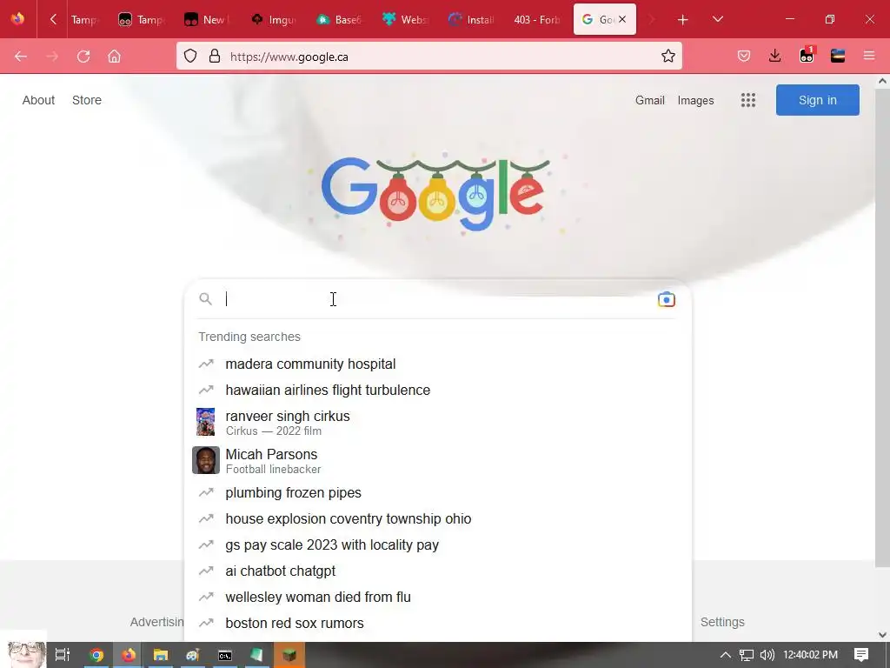Search by image with the camera icon
The image size is (890, 668).
(667, 299)
